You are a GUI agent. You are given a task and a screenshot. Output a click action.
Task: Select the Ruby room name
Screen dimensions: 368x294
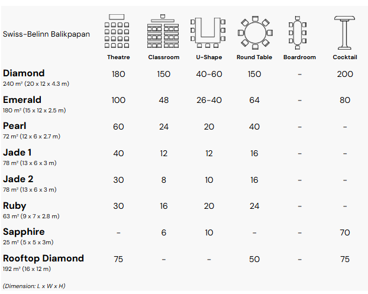15,206
